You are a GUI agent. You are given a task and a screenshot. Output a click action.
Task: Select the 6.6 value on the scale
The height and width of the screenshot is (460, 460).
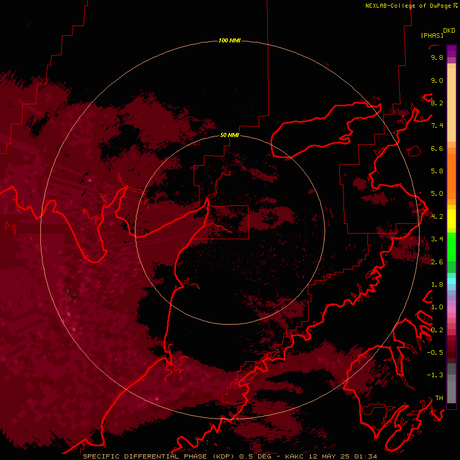coord(437,148)
